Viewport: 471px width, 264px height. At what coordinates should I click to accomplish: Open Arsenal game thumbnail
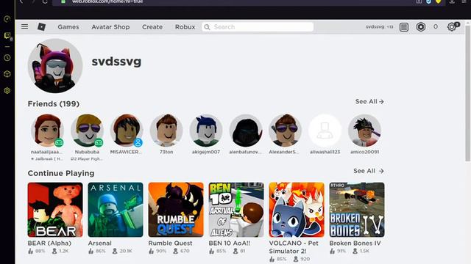[116, 210]
